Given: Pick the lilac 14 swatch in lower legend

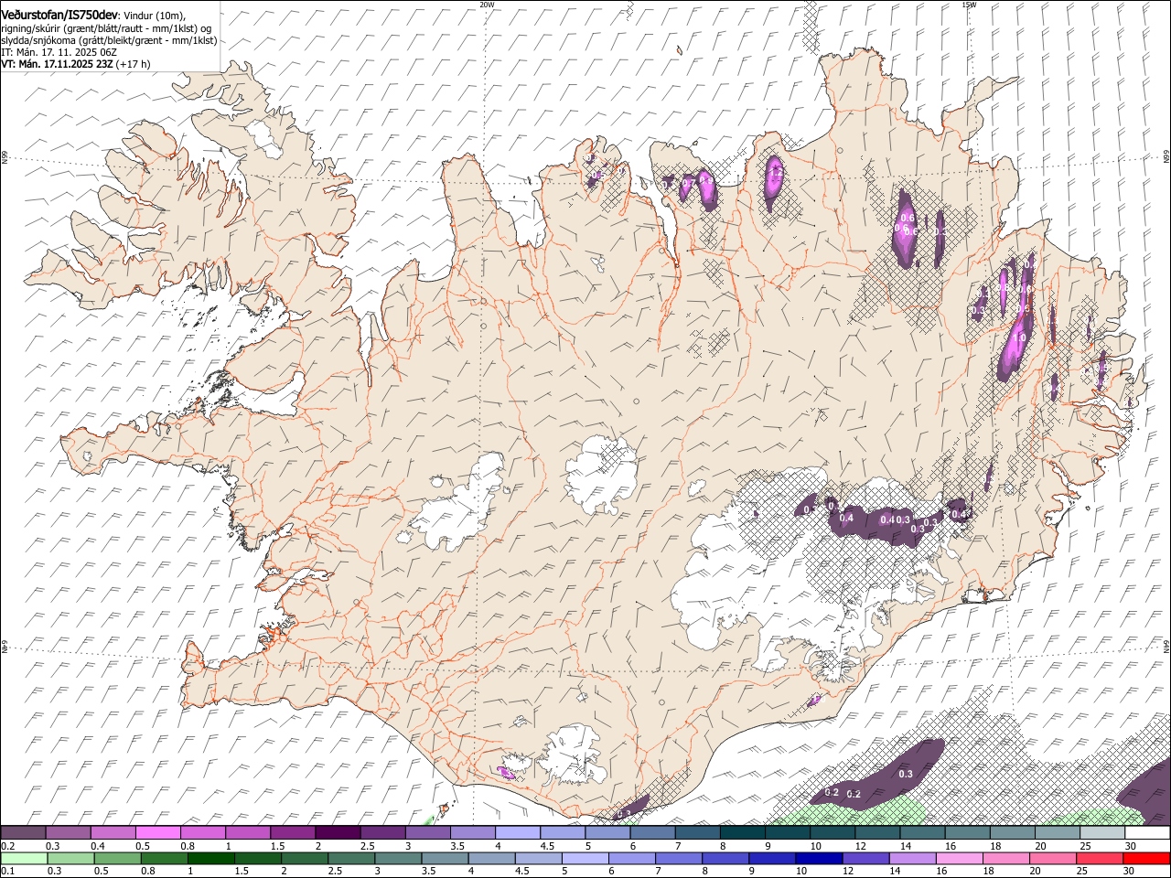Looking at the screenshot, I should 913,858.
